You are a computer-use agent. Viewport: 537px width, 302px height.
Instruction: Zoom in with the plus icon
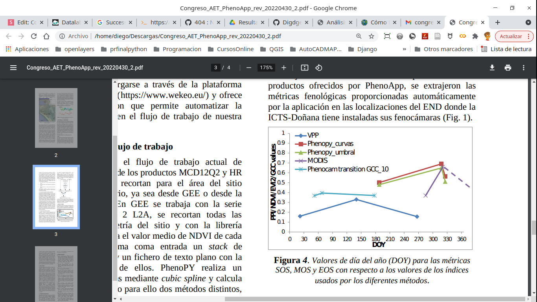[x=284, y=68]
